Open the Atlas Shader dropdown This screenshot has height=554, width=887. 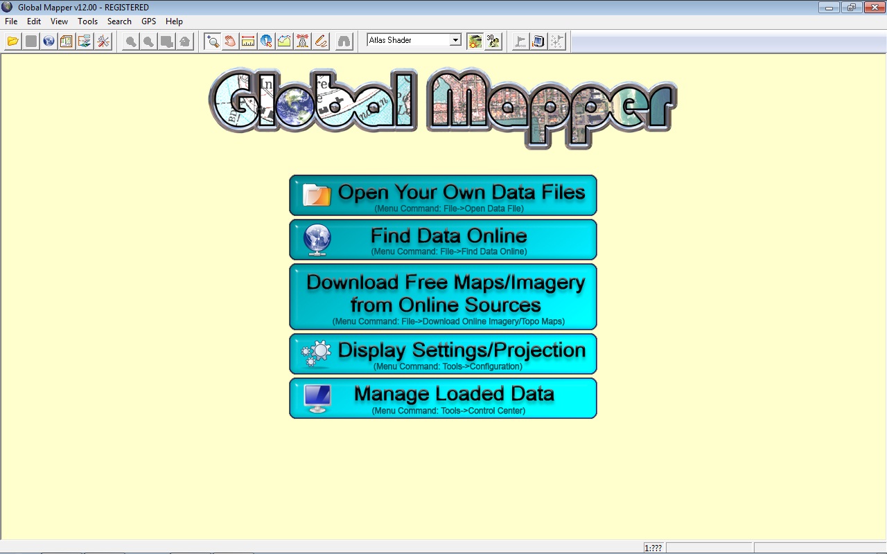pos(455,40)
